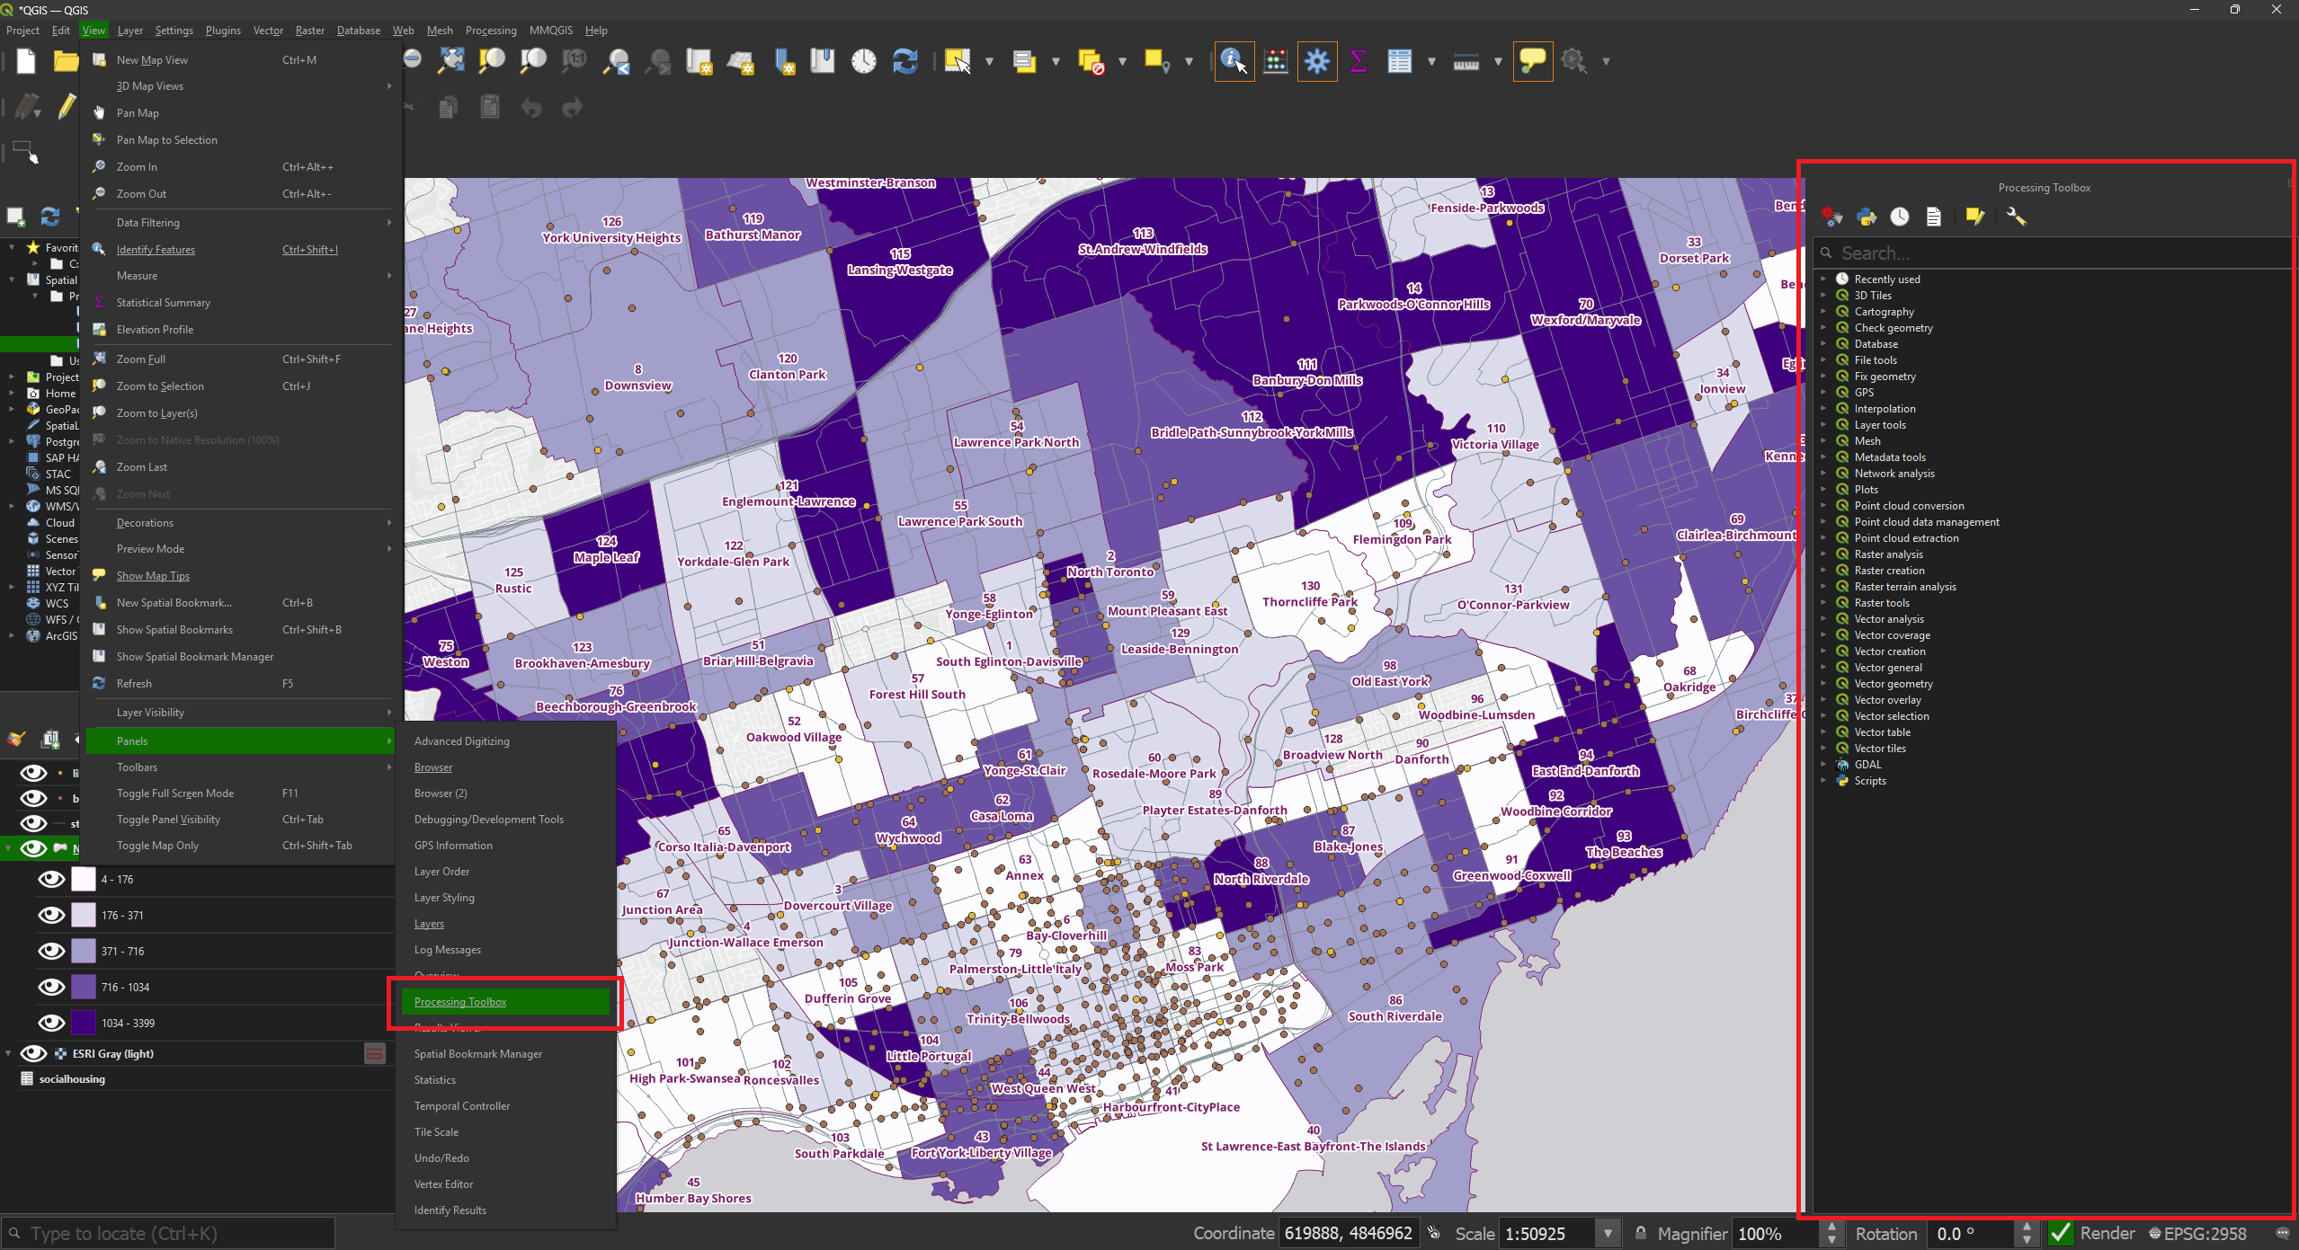The width and height of the screenshot is (2299, 1250).
Task: Expand the Recently used group in toolbox
Action: [x=1823, y=279]
